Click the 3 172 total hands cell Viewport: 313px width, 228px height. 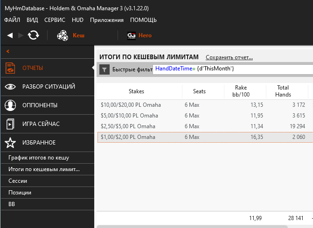click(299, 105)
